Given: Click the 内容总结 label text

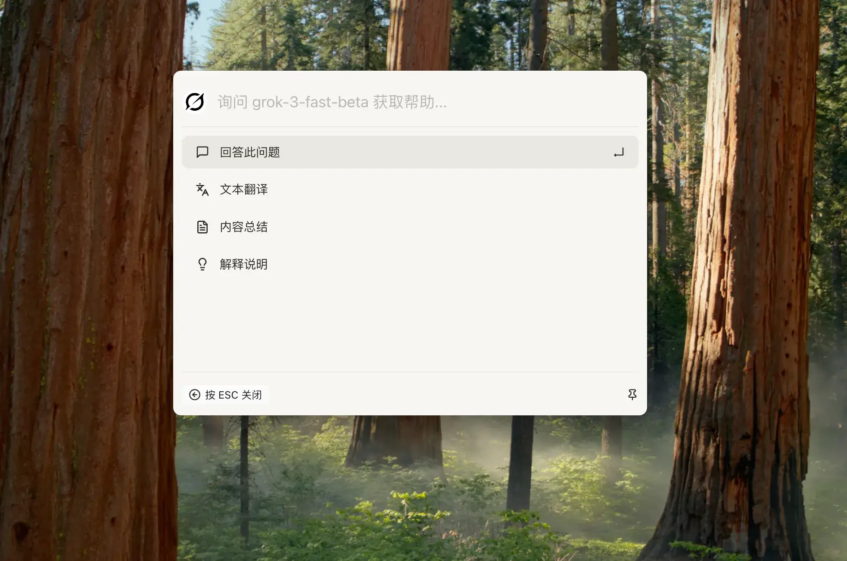Looking at the screenshot, I should (x=244, y=227).
